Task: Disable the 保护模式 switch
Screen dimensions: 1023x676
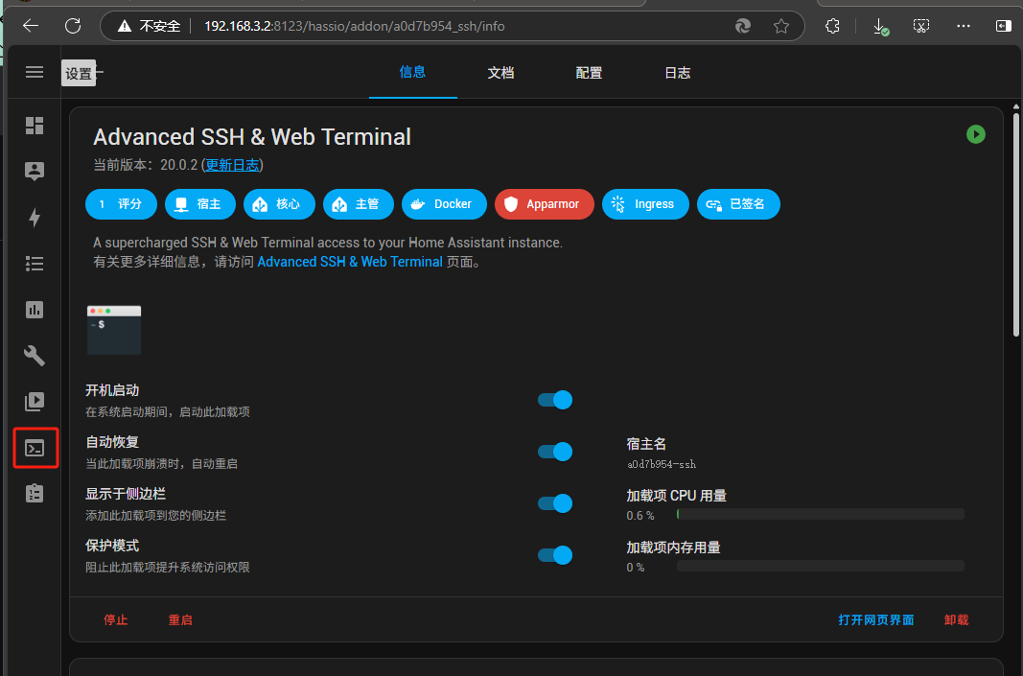Action: click(555, 555)
